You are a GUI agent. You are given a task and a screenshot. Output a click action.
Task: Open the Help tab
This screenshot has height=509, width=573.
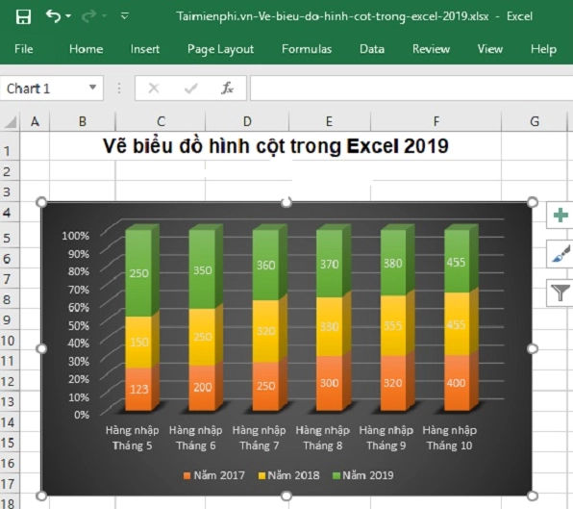tap(543, 49)
